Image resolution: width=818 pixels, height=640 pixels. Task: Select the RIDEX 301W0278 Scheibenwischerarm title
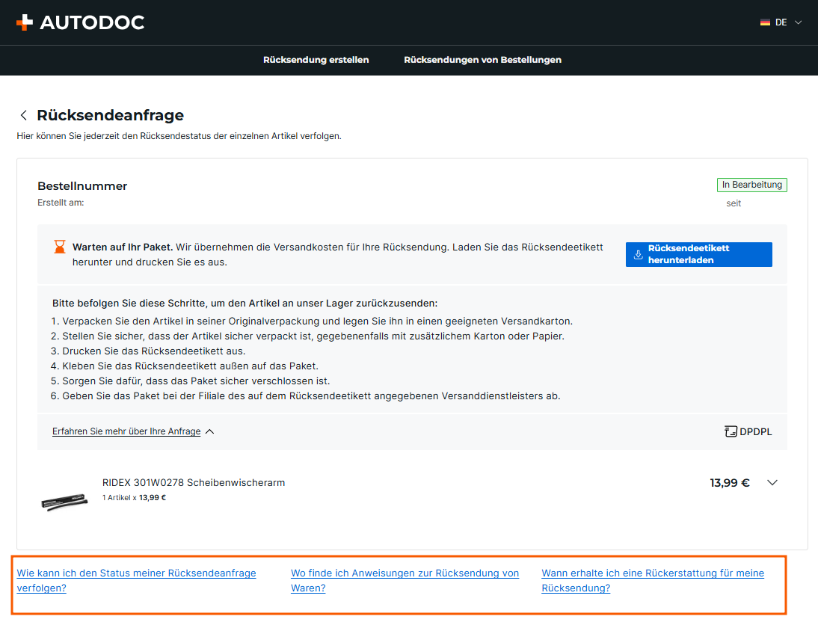[x=194, y=482]
